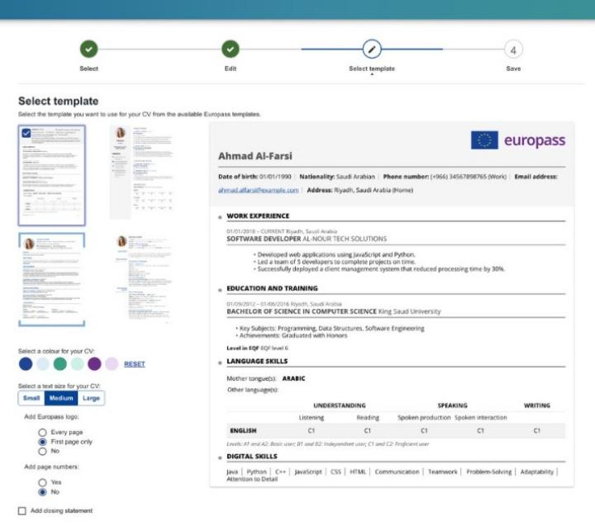Click the green Select step checkmark icon
Viewport: 595px width, 526px height.
tap(88, 49)
